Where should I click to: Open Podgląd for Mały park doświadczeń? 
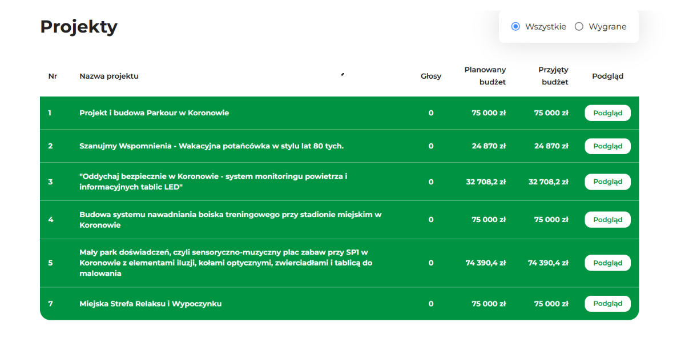pyautogui.click(x=607, y=263)
